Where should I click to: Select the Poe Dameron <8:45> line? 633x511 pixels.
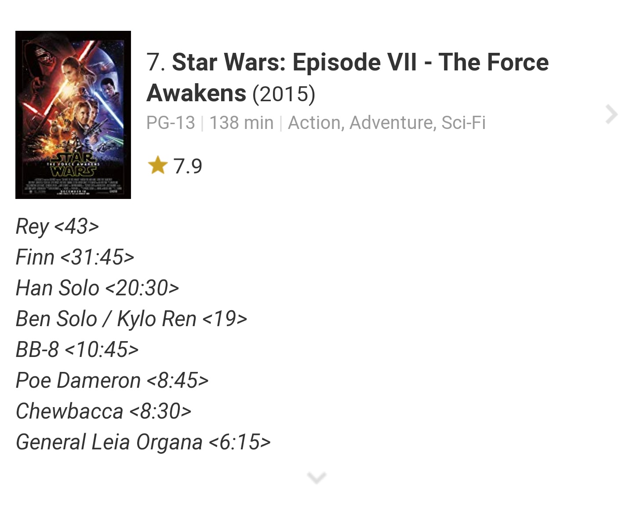click(x=112, y=381)
